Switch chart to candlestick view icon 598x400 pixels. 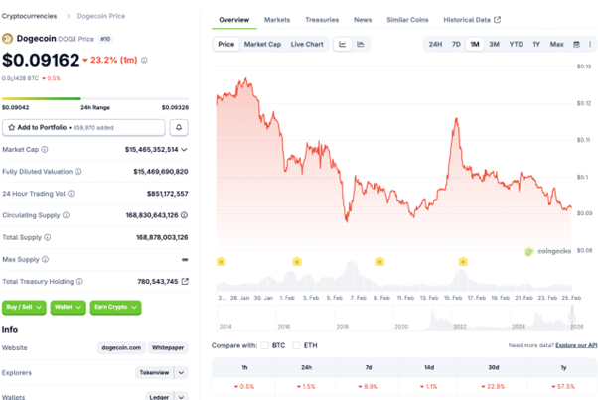[361, 44]
